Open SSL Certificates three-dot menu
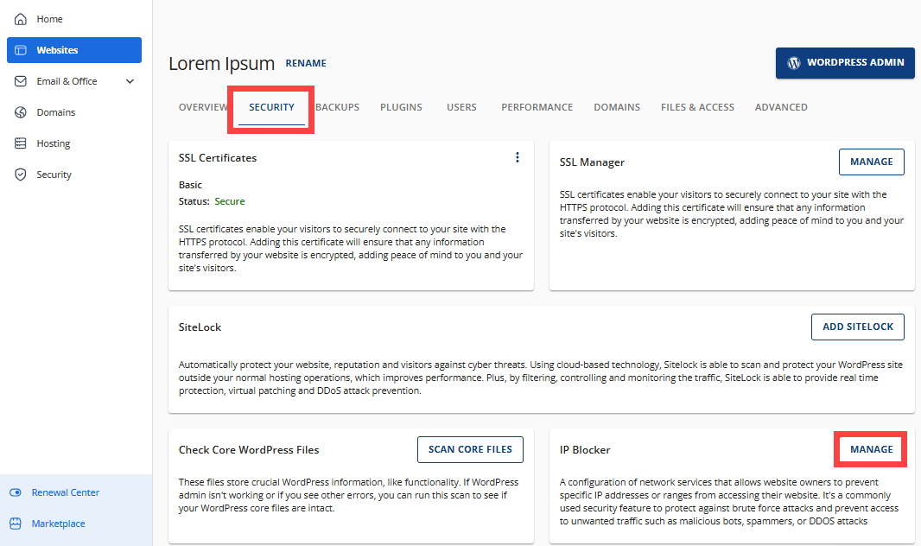Viewport: 921px width, 546px height. [x=518, y=157]
